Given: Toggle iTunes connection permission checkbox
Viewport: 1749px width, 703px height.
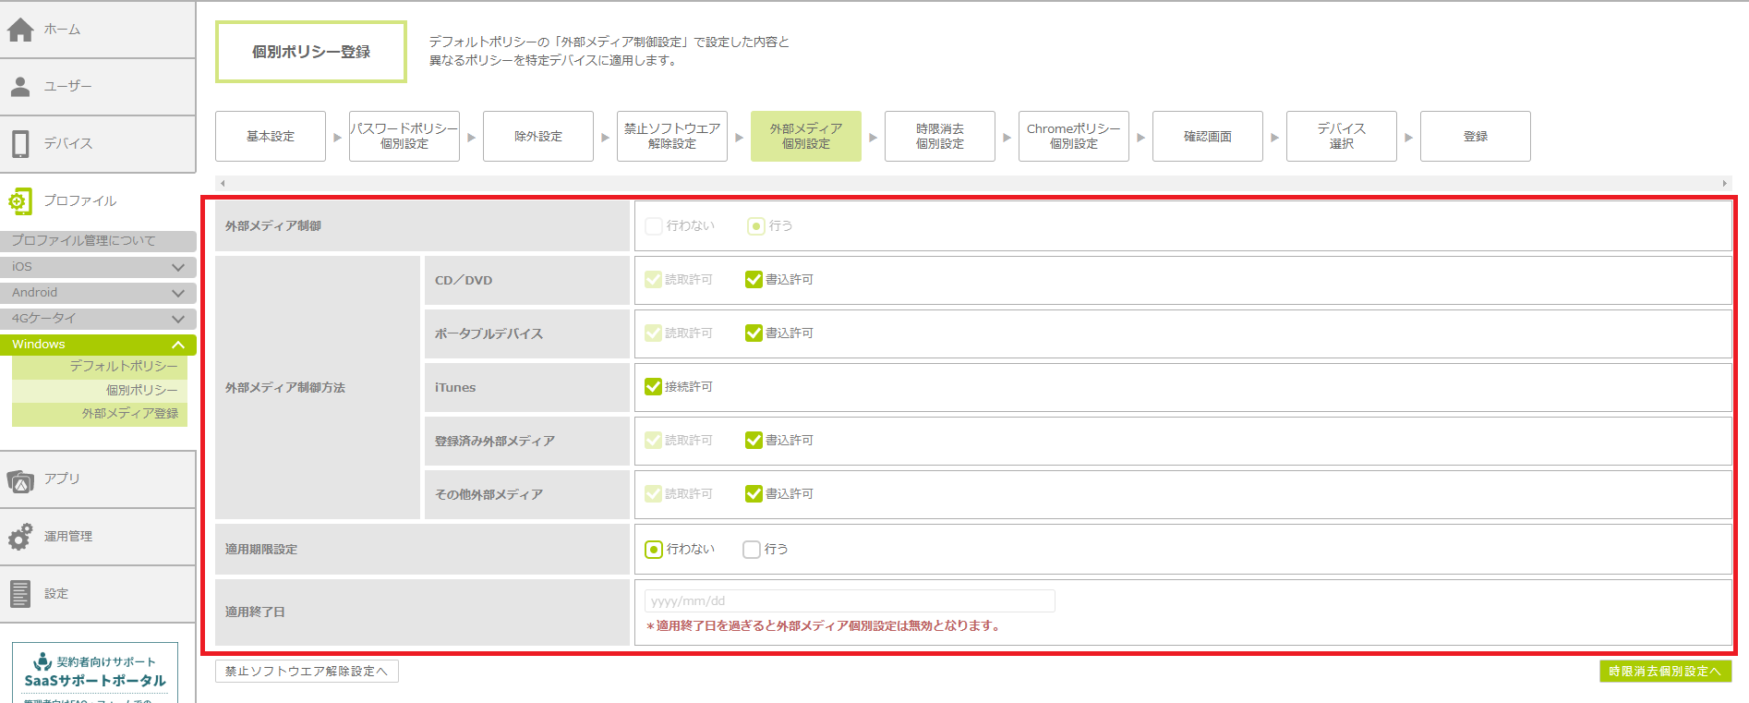Looking at the screenshot, I should [653, 387].
